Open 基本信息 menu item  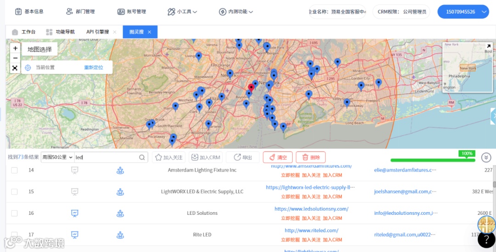point(29,11)
